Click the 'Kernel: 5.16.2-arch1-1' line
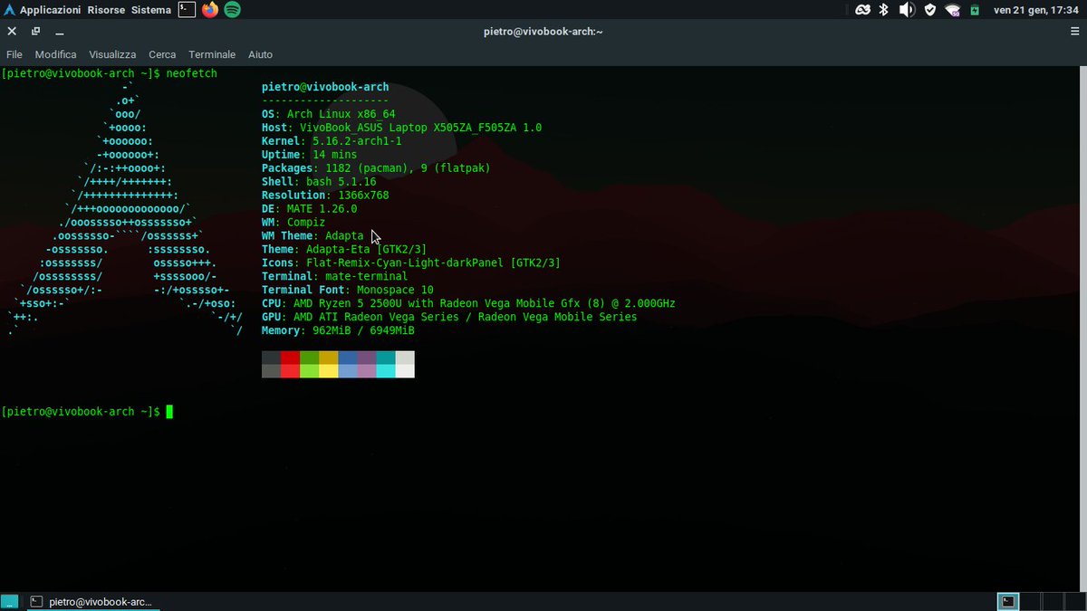The height and width of the screenshot is (611, 1087). point(332,141)
